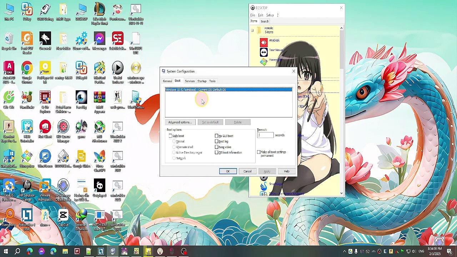Launch UltraViewer desktop shortcut
The image size is (457, 257).
click(x=45, y=159)
